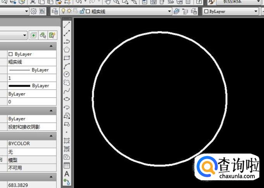The height and width of the screenshot is (188, 264).
Task: Toggle layer freeze sun icon
Action: (x=69, y=11)
